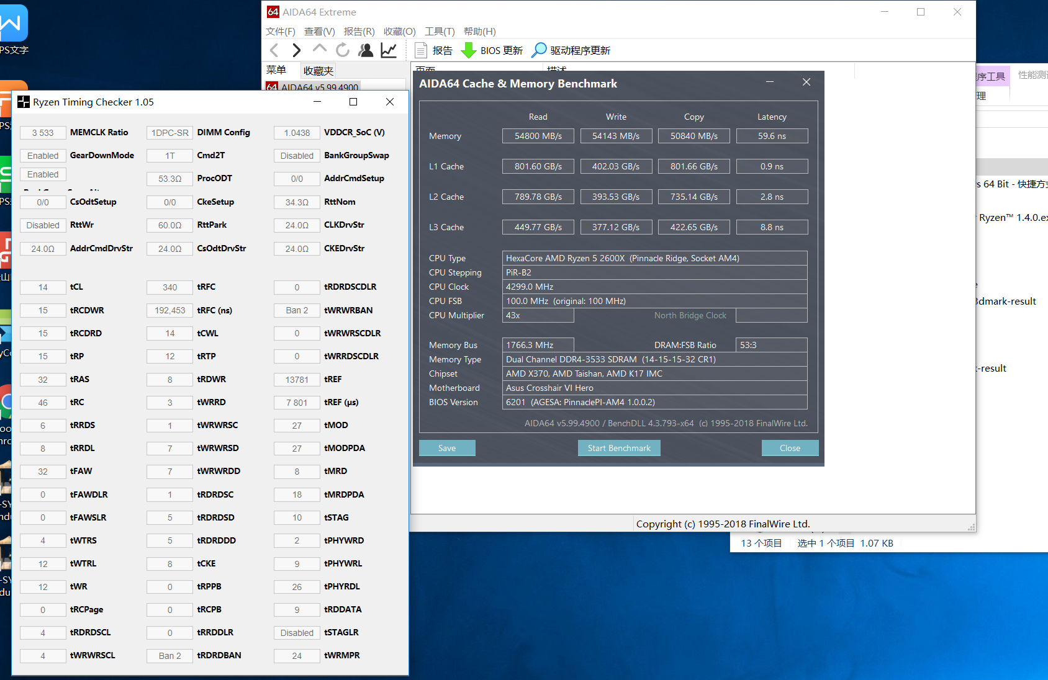Screen dimensions: 1048x680
Task: Click the tRC value 46 box
Action: [43, 403]
